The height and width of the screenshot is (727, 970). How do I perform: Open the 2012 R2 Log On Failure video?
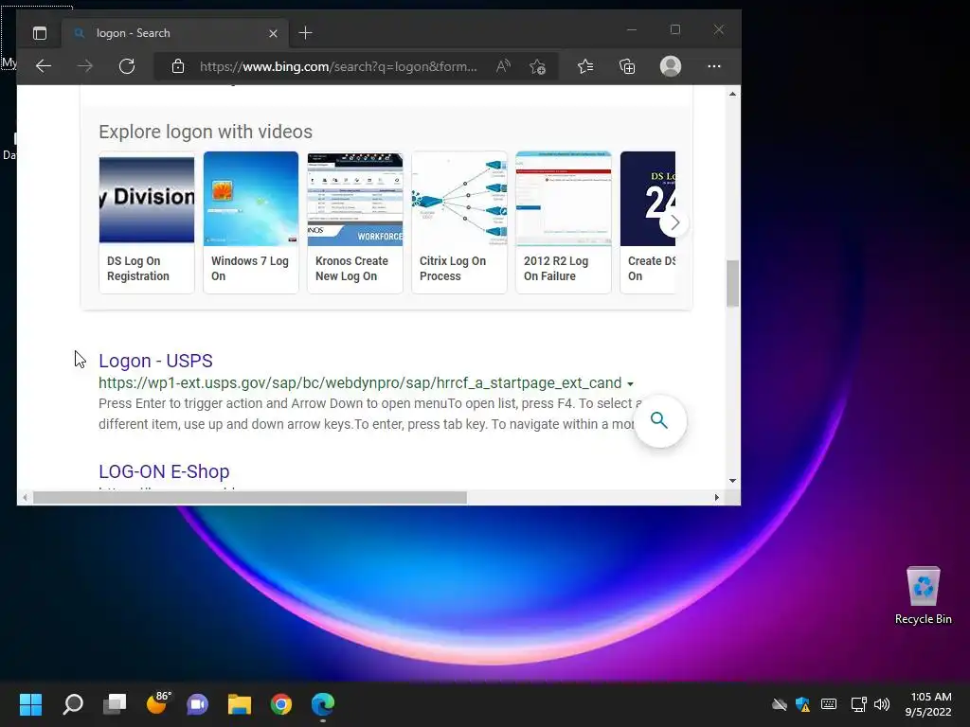tap(564, 222)
